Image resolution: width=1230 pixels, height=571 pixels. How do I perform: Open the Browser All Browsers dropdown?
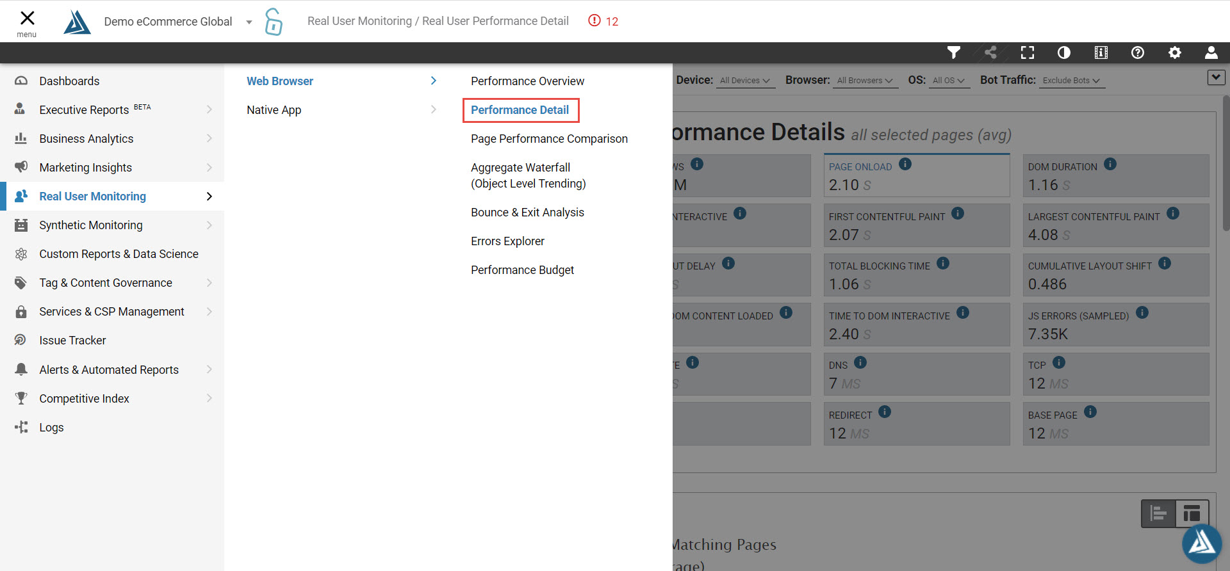click(x=864, y=81)
